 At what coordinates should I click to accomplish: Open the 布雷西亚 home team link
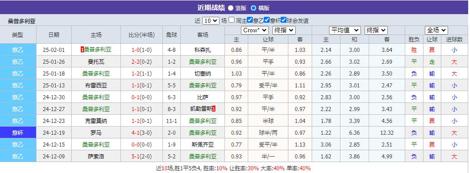coord(96,86)
